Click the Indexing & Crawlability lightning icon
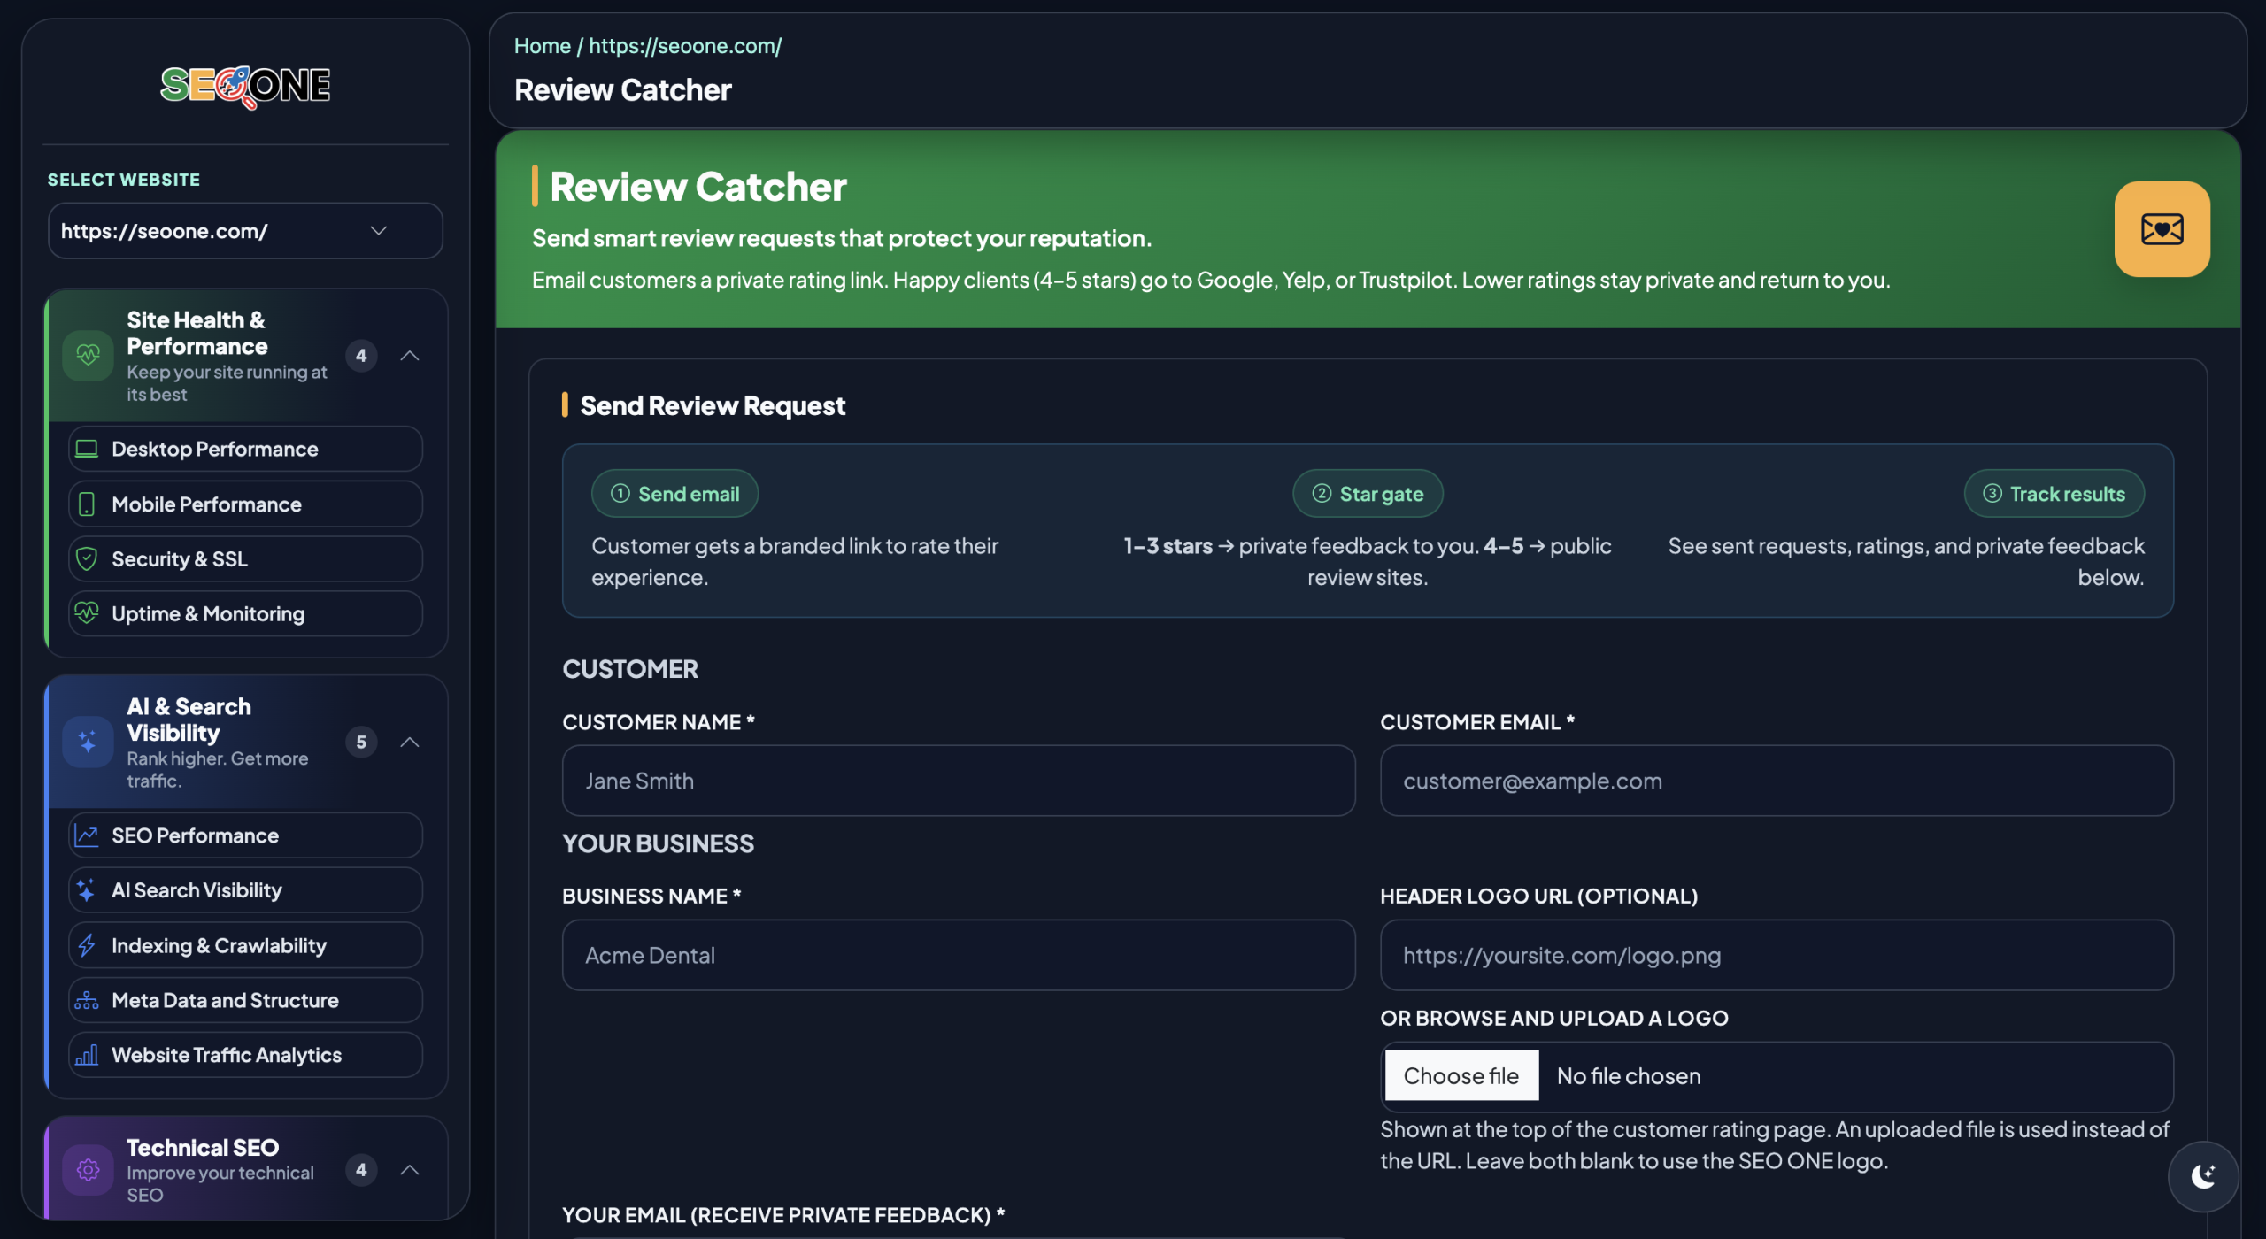2266x1239 pixels. pyautogui.click(x=87, y=945)
